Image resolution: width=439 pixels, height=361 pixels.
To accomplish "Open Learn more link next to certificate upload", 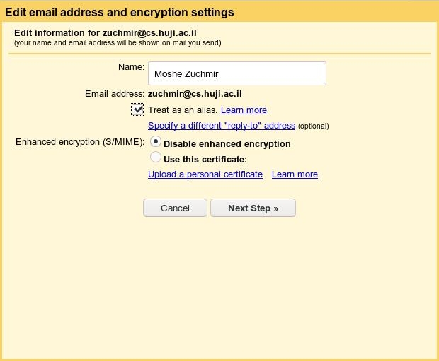I will pos(295,174).
